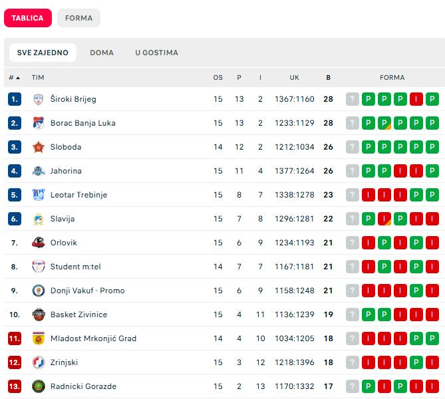Click the Leotar Trebinje team crest
The width and height of the screenshot is (445, 399).
click(x=38, y=195)
